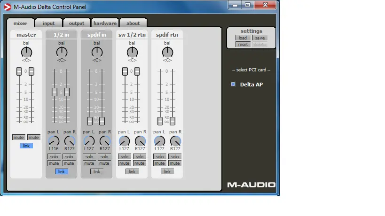Click the load settings button
385x216 pixels.
[x=243, y=38]
